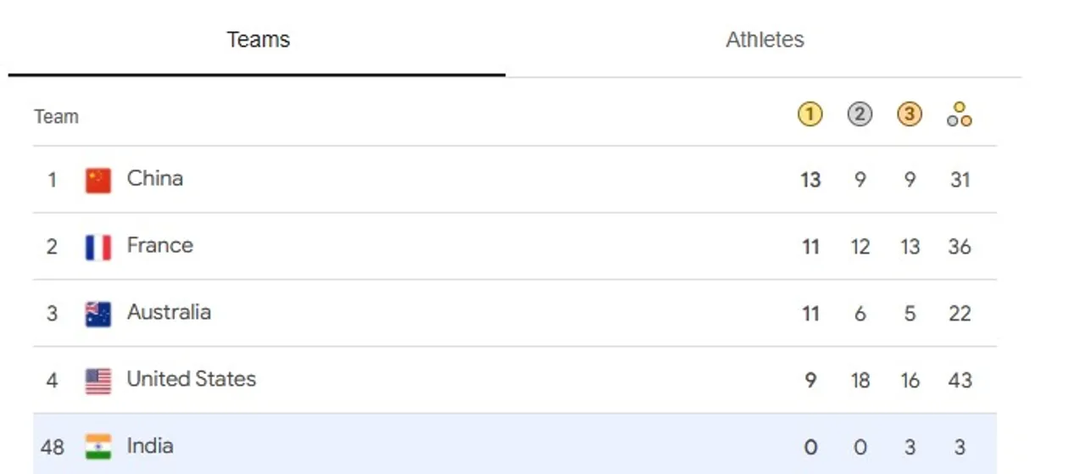1085x474 pixels.
Task: Click the France flag icon
Action: (x=98, y=247)
